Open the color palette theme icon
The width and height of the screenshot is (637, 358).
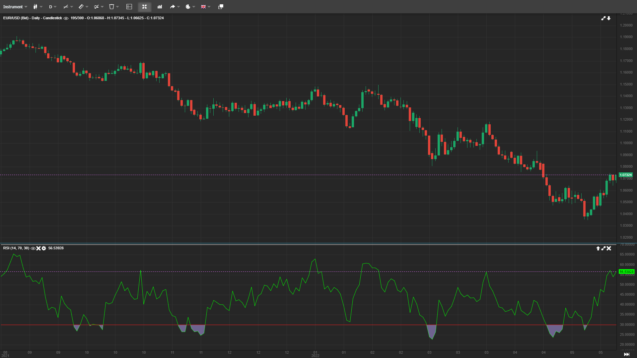click(188, 7)
